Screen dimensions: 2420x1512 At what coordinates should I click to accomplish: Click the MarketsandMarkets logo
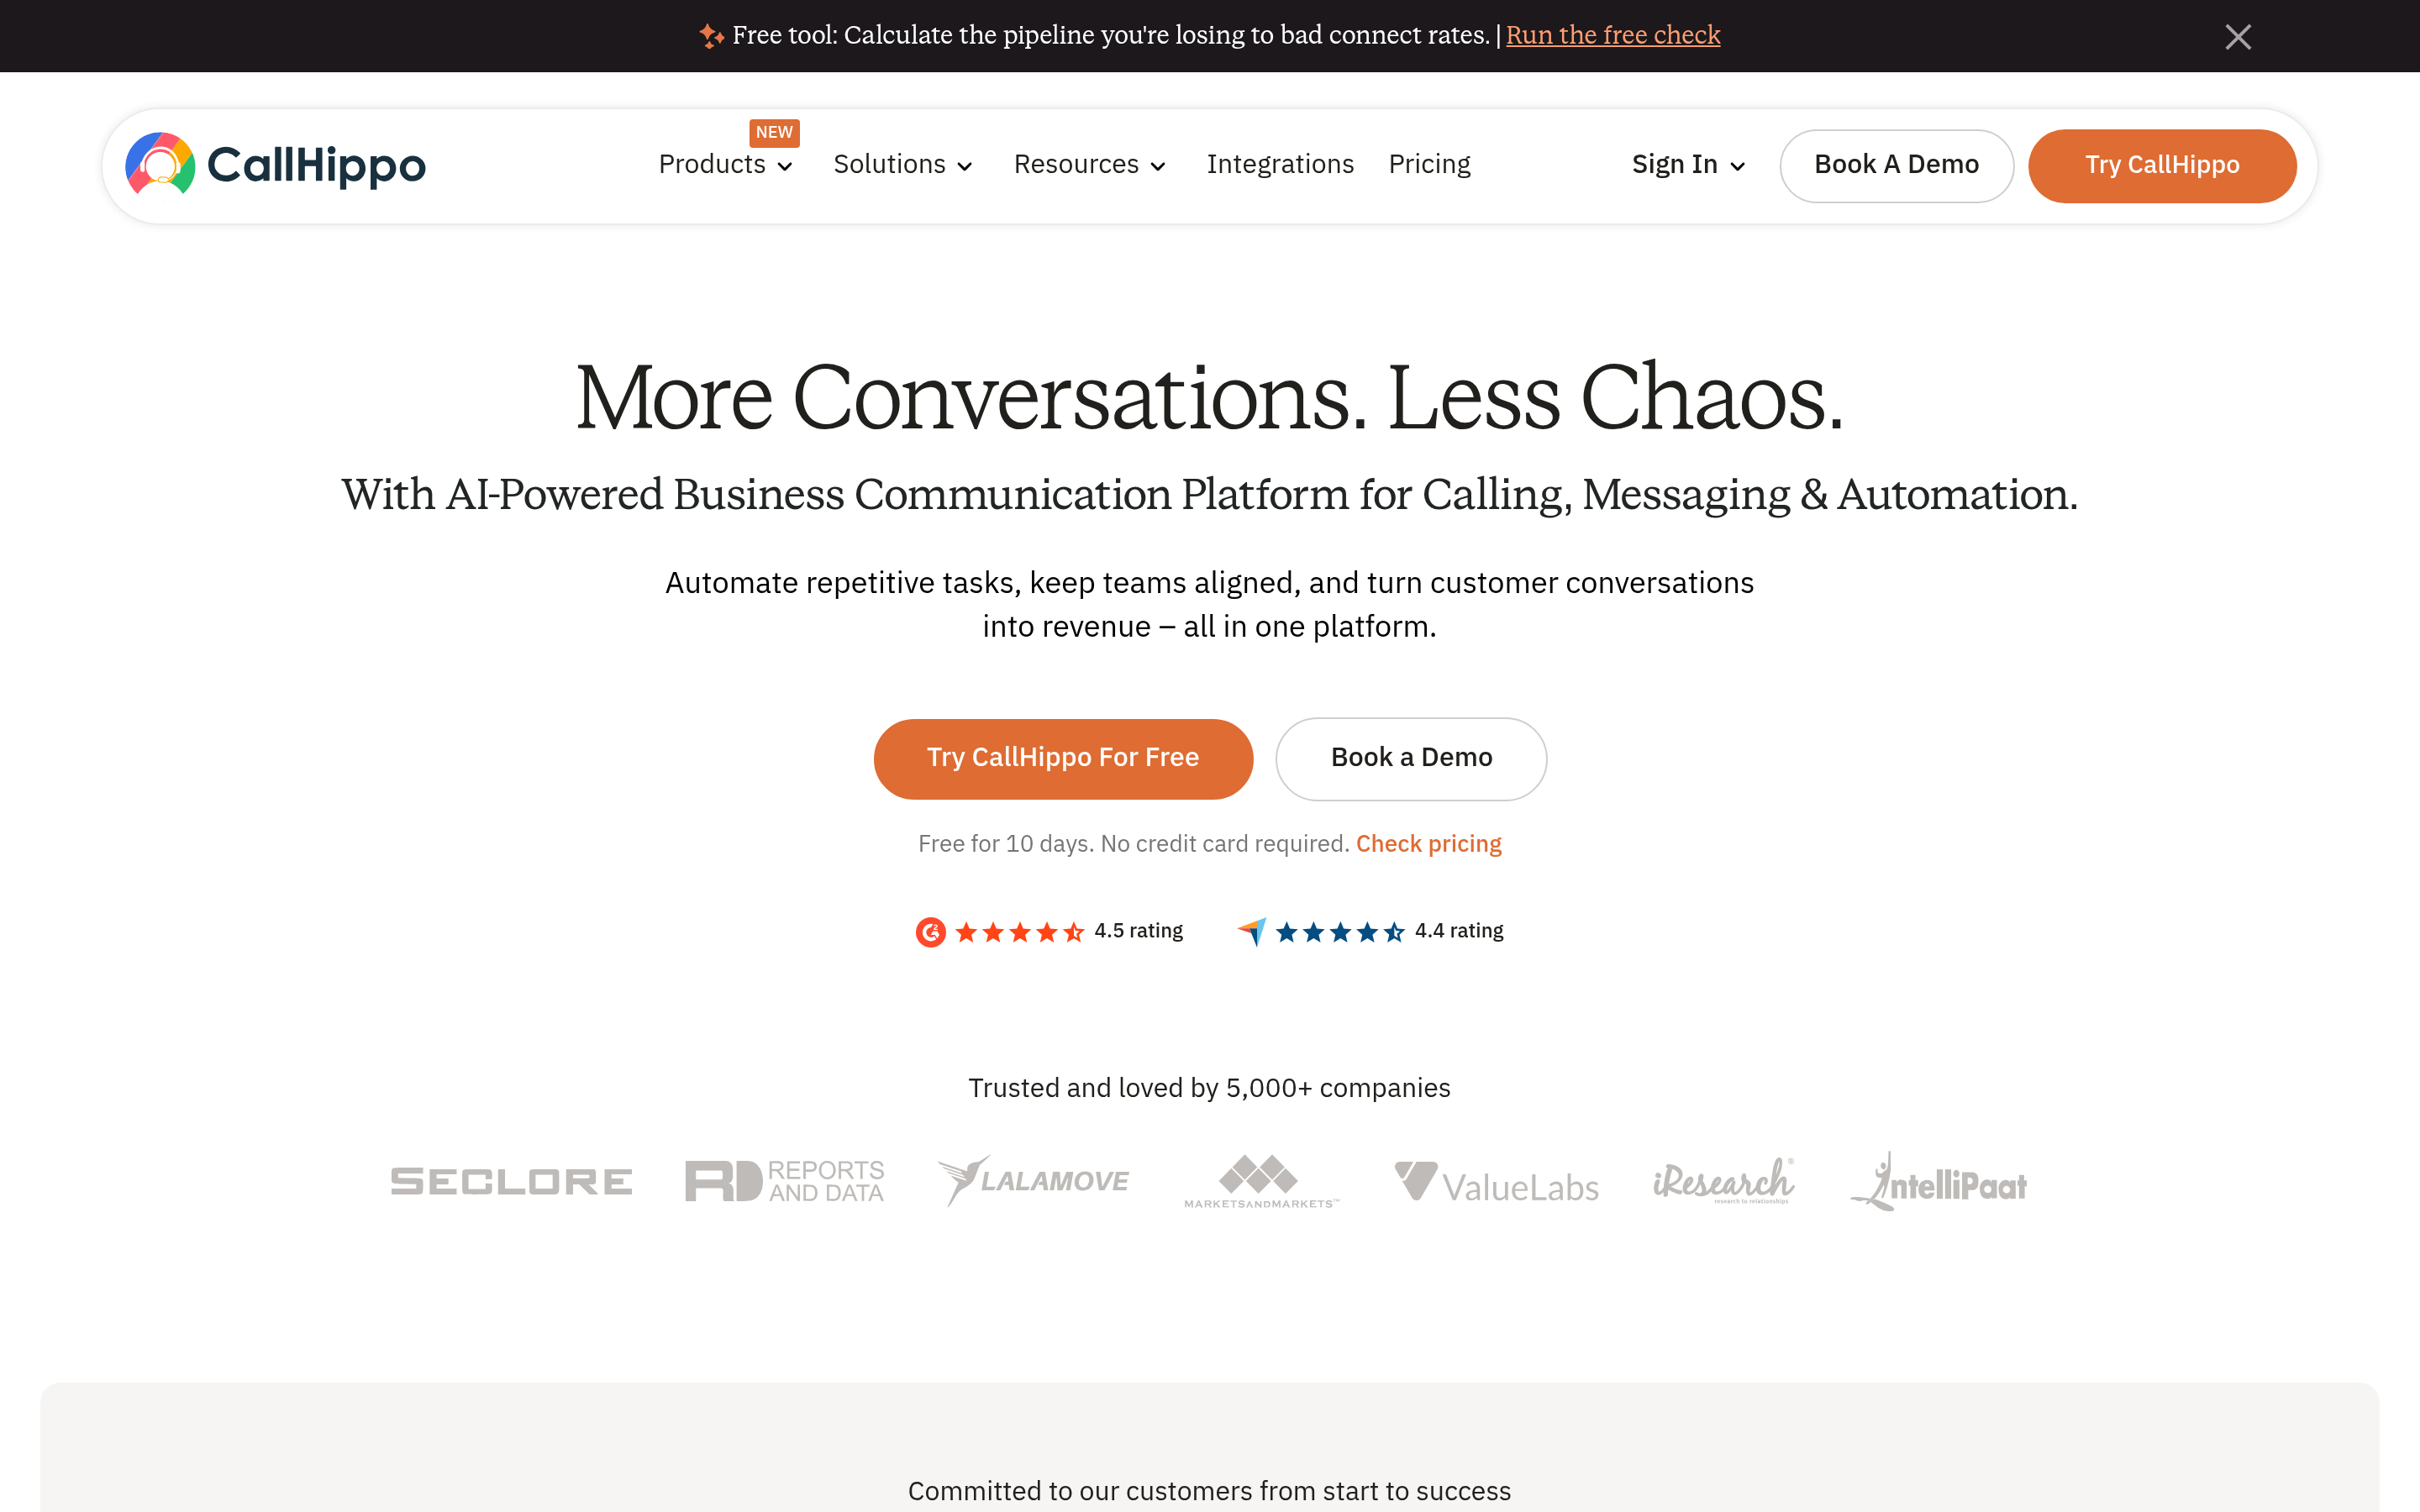pos(1261,1182)
